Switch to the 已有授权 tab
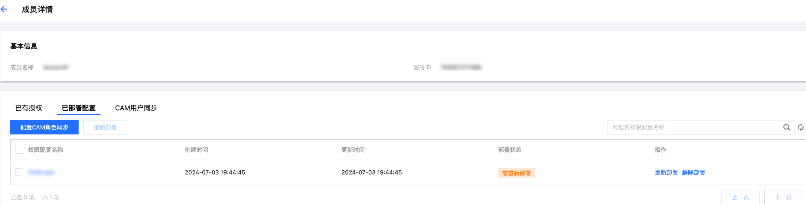This screenshot has width=806, height=204. [29, 108]
